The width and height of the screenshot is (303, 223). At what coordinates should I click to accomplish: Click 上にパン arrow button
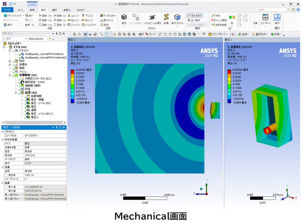[x=73, y=15]
